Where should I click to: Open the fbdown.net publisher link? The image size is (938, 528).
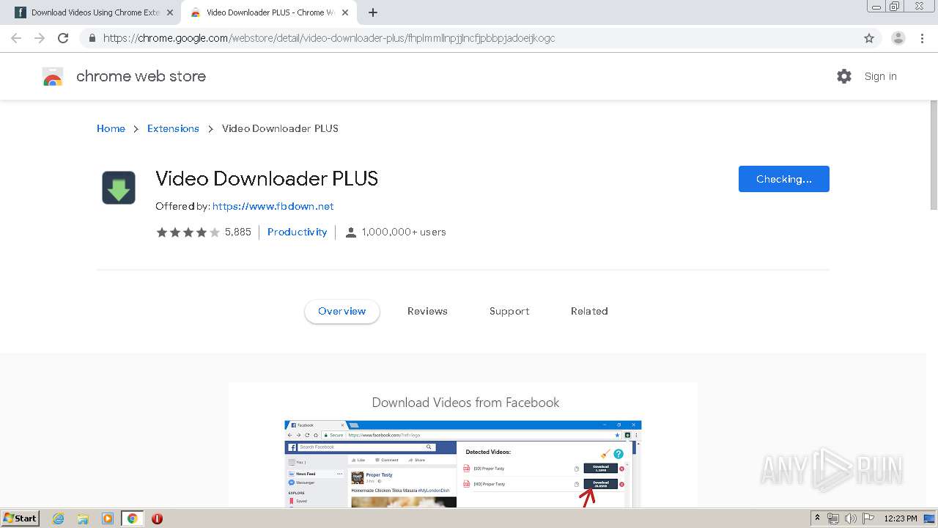[x=273, y=206]
